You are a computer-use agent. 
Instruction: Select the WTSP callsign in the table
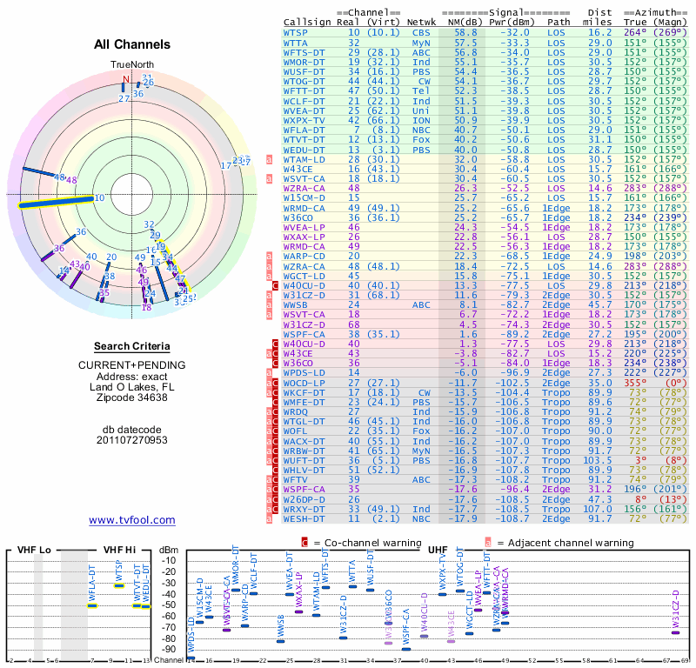point(295,32)
